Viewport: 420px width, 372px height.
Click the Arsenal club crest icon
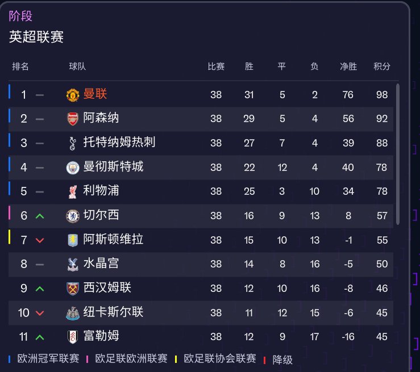click(72, 119)
